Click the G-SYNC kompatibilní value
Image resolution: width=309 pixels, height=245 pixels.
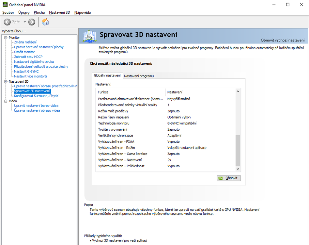point(182,123)
